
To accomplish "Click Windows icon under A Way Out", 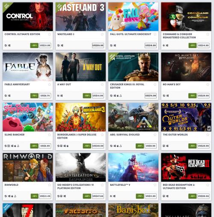I will coord(62,95).
